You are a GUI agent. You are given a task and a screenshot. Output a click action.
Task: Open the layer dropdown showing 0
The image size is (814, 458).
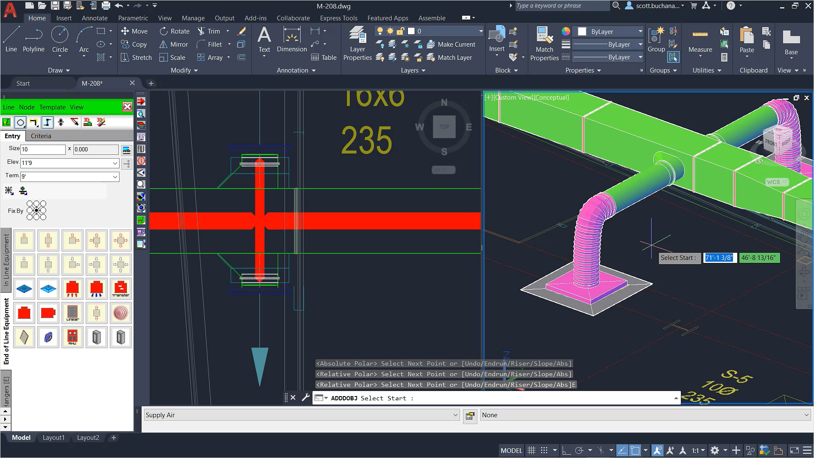click(x=480, y=31)
